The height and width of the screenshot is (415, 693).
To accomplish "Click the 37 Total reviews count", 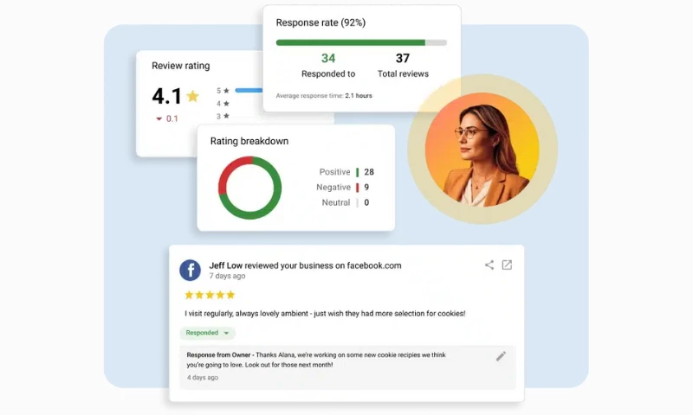I will (402, 59).
